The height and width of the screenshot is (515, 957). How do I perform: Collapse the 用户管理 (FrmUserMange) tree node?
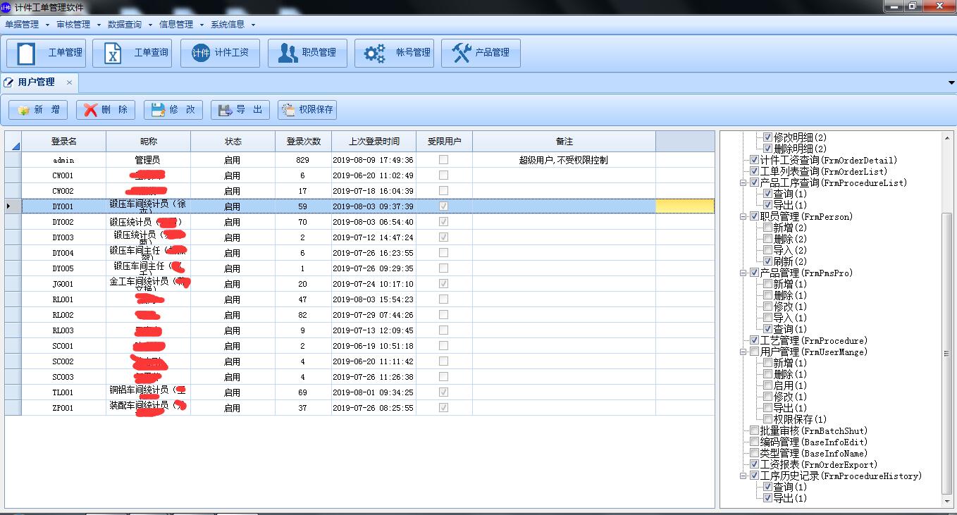point(743,352)
